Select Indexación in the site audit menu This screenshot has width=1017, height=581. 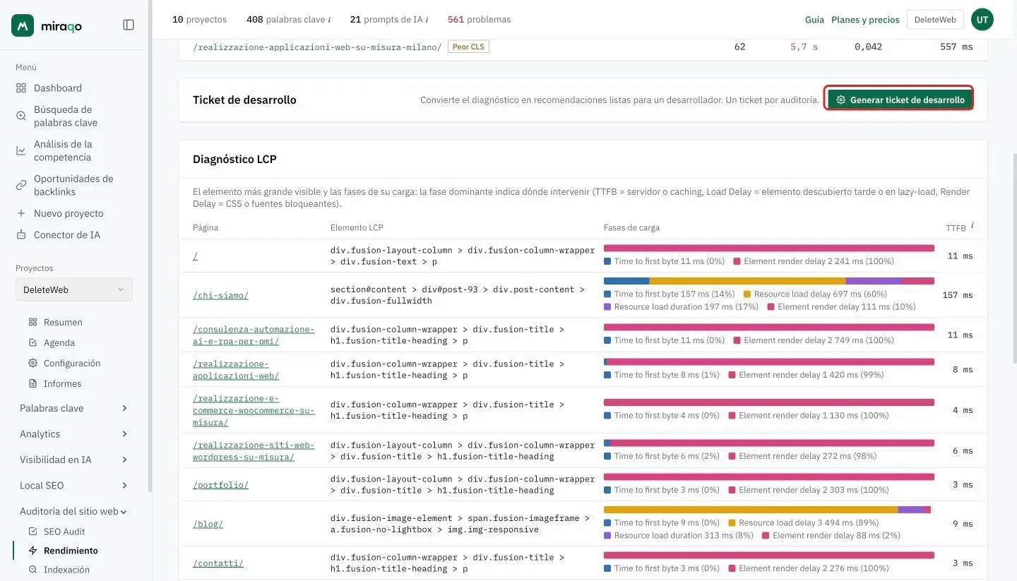[66, 569]
